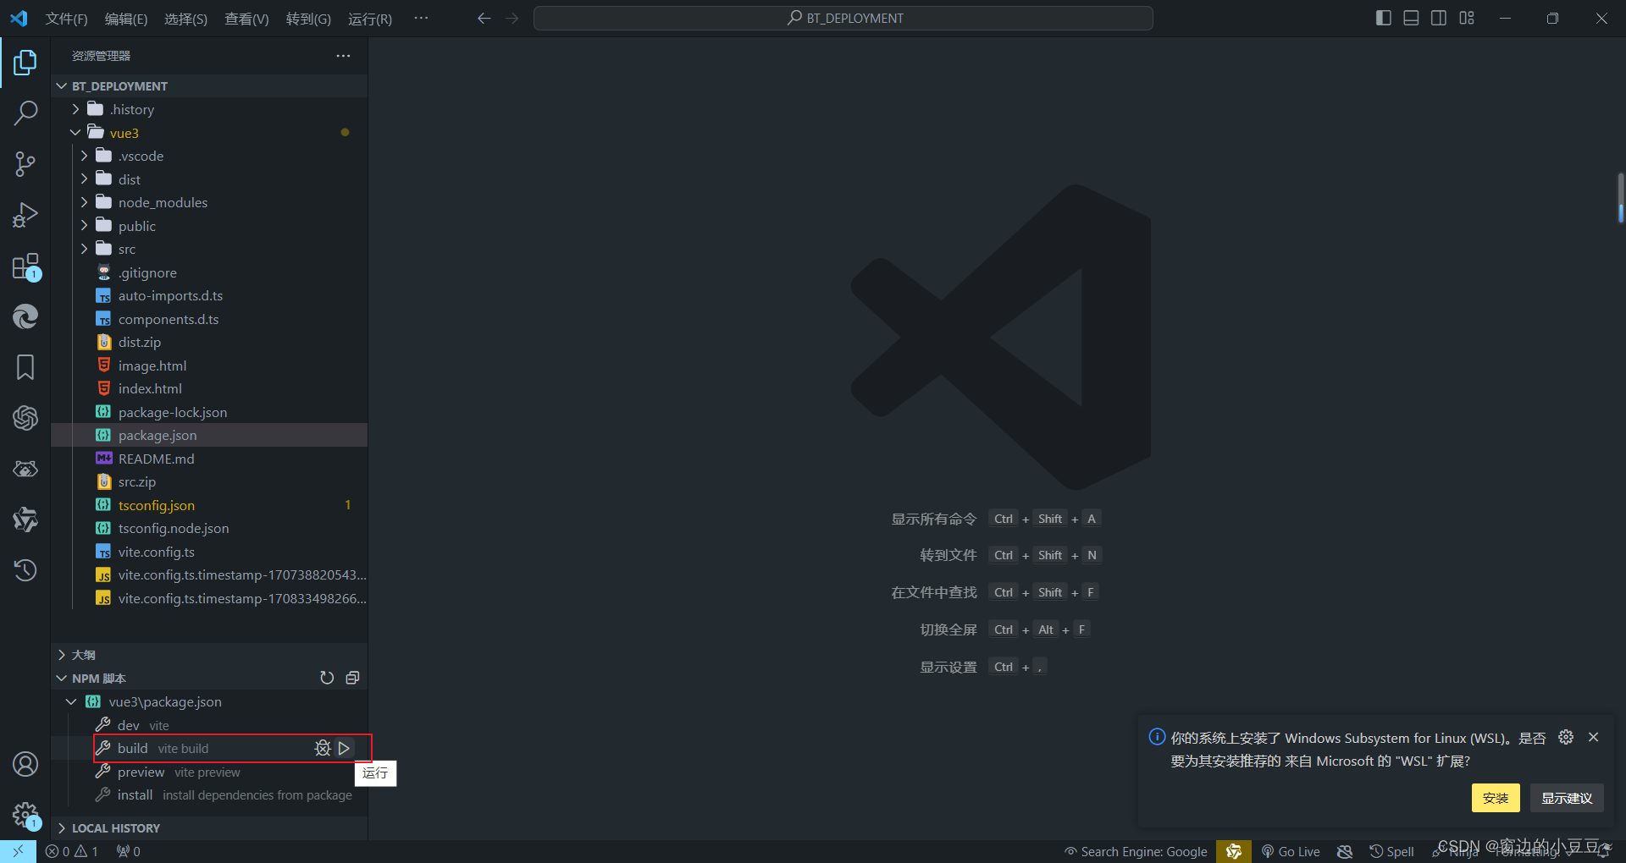The height and width of the screenshot is (863, 1626).
Task: Open the customize layout button
Action: (x=1467, y=18)
